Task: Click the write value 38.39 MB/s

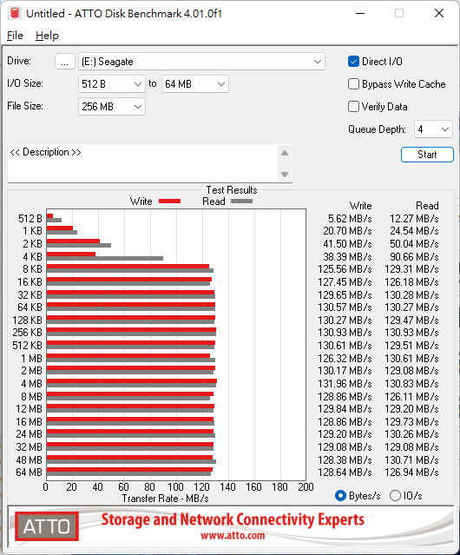Action: 347,256
